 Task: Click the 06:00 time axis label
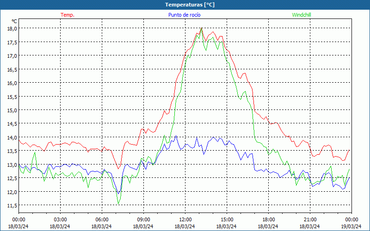tap(102, 220)
